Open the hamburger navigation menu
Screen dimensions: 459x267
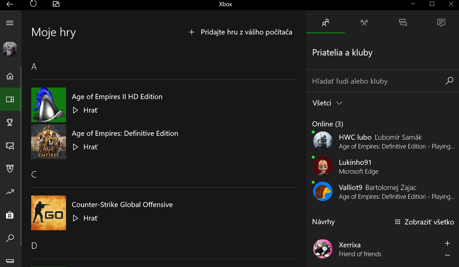pos(10,23)
